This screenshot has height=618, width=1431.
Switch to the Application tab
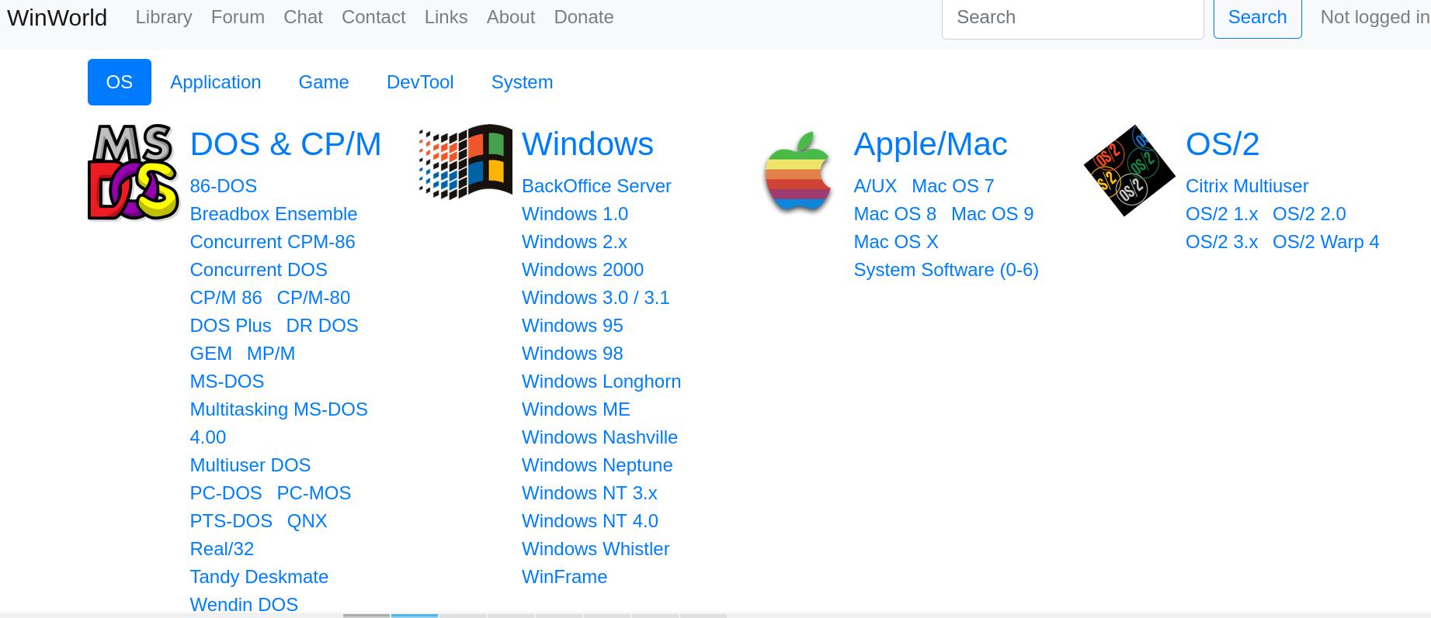216,82
